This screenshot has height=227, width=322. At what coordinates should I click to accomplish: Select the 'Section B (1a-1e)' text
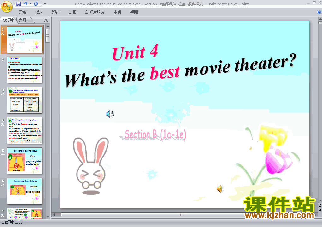point(155,135)
